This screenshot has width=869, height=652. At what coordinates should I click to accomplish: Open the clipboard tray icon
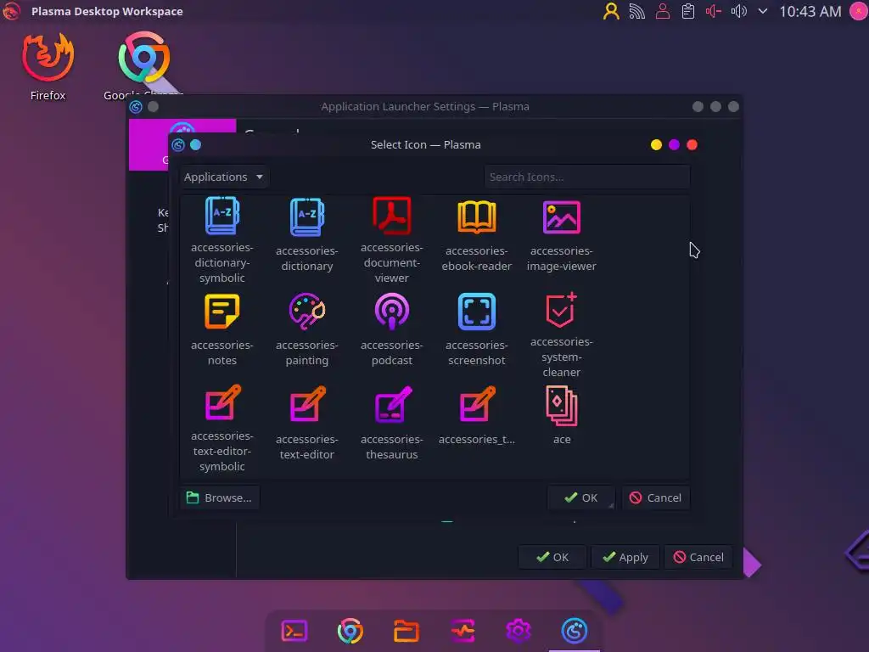click(687, 11)
